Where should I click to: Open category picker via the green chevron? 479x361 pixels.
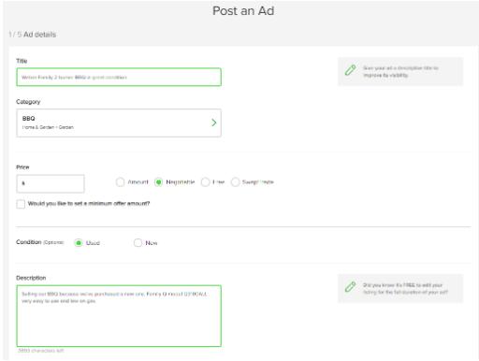(214, 123)
